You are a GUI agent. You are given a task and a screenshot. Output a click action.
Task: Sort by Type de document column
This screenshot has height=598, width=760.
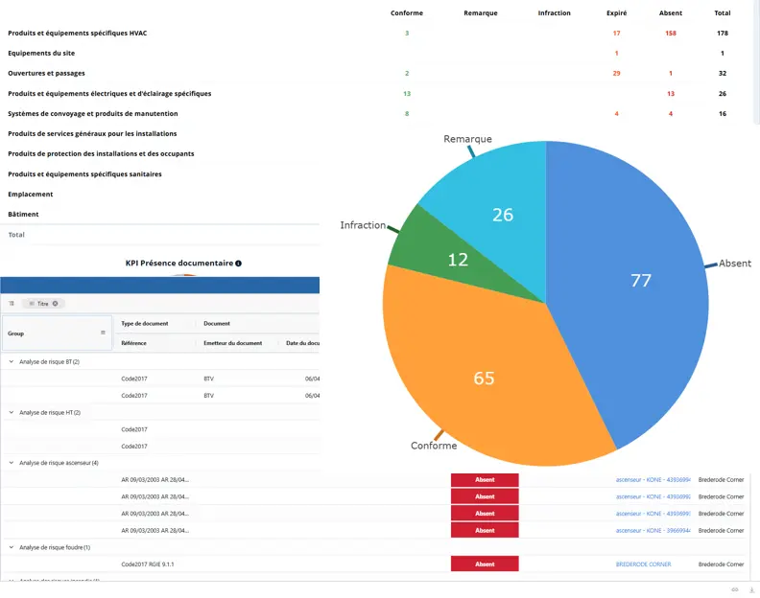144,324
